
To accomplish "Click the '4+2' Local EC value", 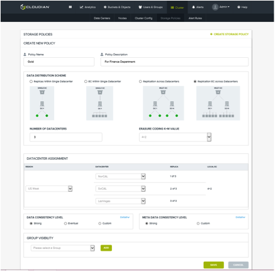I will pos(210,189).
